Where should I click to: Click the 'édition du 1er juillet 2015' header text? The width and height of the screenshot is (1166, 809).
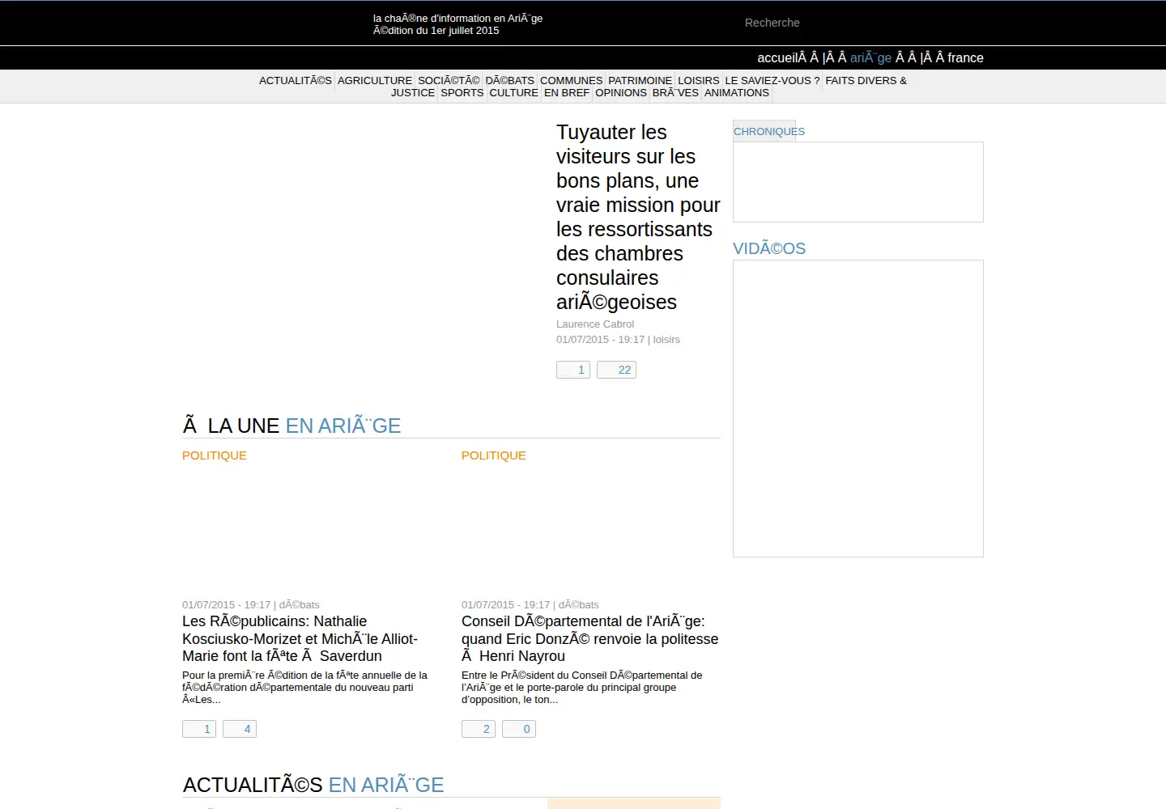point(436,31)
